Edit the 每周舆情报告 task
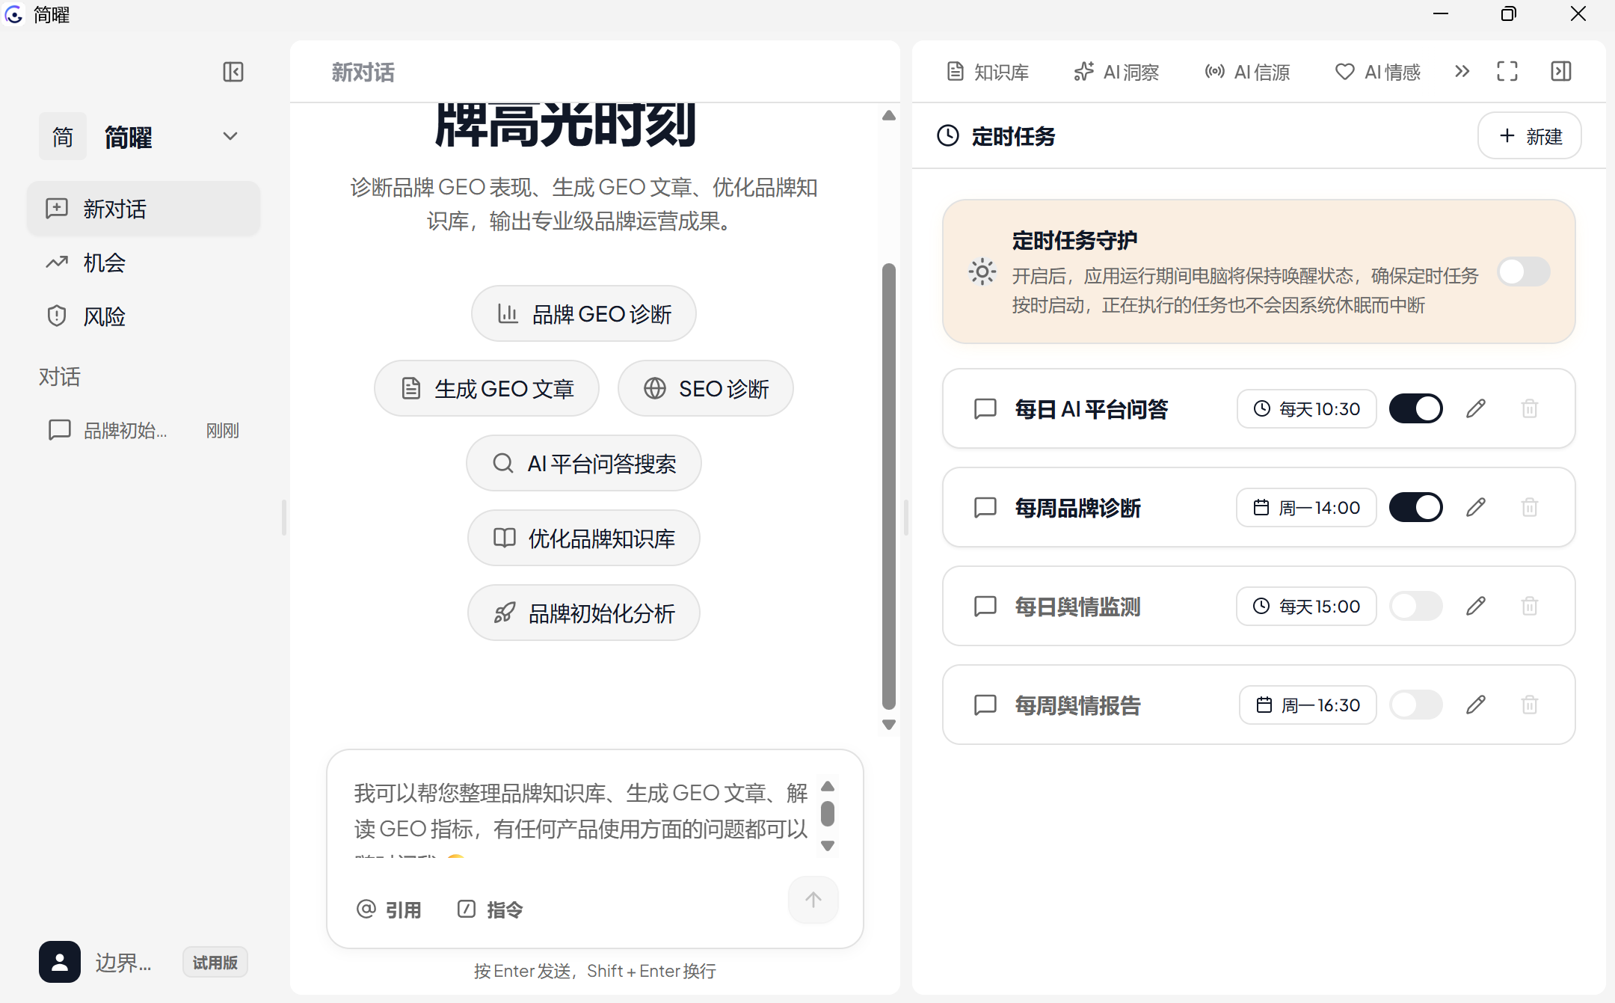 coord(1476,705)
